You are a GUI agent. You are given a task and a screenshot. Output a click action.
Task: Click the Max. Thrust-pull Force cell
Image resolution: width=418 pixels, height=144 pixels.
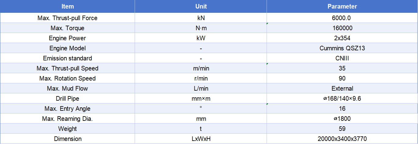point(67,18)
